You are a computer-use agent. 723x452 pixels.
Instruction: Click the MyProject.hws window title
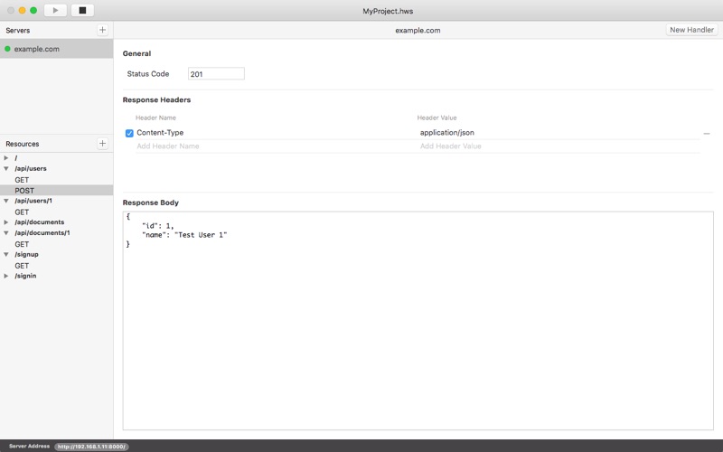[388, 11]
